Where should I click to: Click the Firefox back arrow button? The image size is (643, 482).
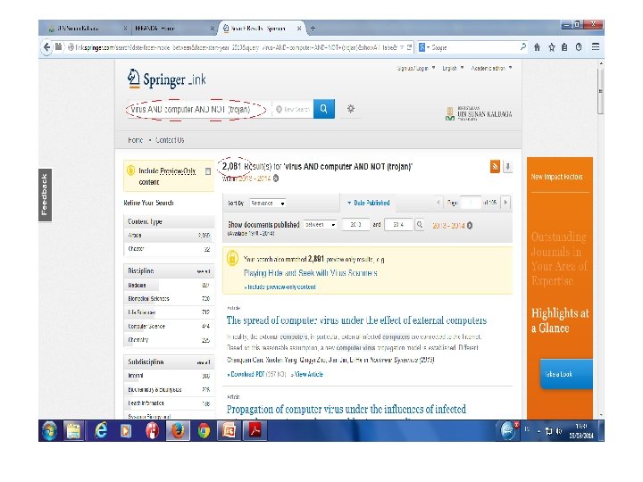pyautogui.click(x=46, y=47)
